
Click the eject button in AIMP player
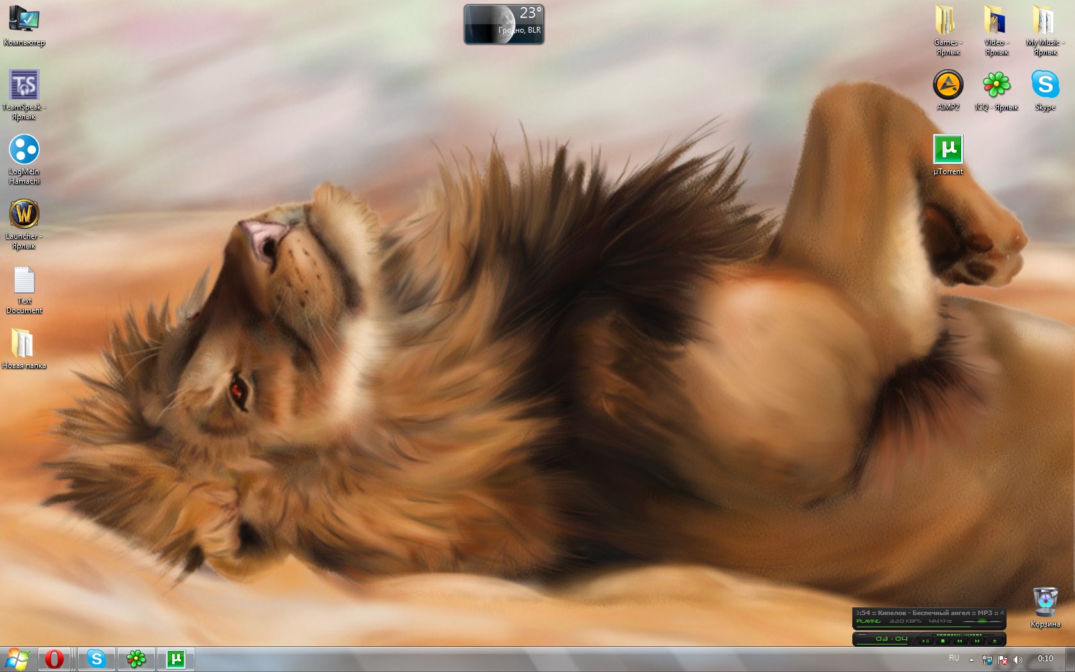[994, 641]
